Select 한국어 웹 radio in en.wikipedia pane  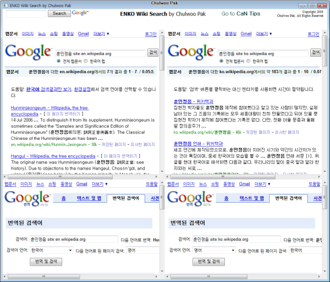coord(86,61)
